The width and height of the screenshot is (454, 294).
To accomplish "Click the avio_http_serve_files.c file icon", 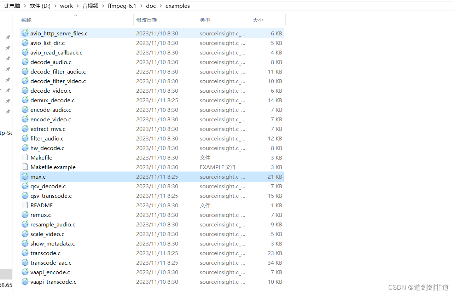I will 25,33.
